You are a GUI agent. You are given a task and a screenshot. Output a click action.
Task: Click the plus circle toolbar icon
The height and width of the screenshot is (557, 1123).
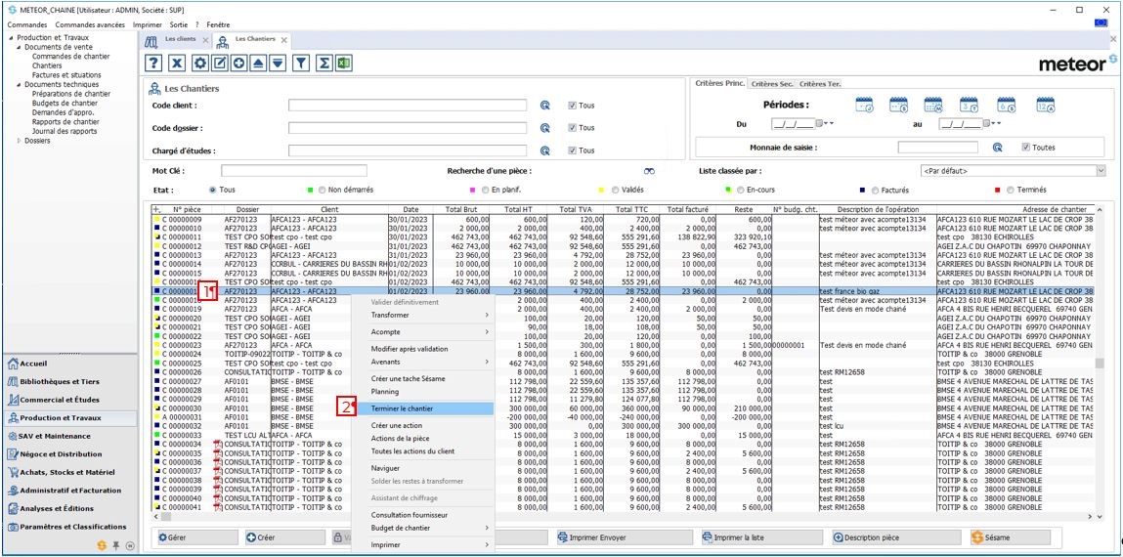point(239,64)
